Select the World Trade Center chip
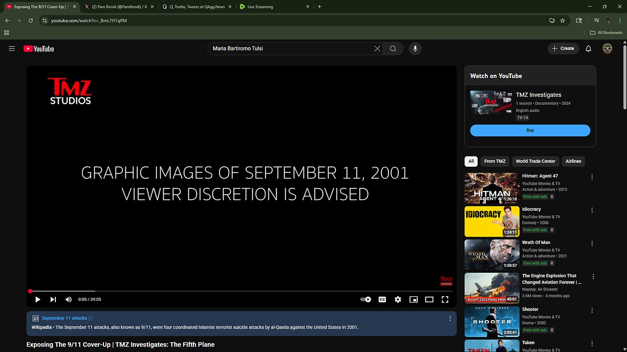Image resolution: width=627 pixels, height=352 pixels. point(535,161)
